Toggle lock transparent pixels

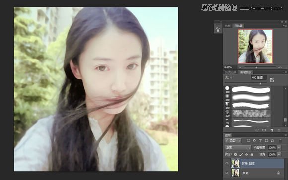click(235, 155)
